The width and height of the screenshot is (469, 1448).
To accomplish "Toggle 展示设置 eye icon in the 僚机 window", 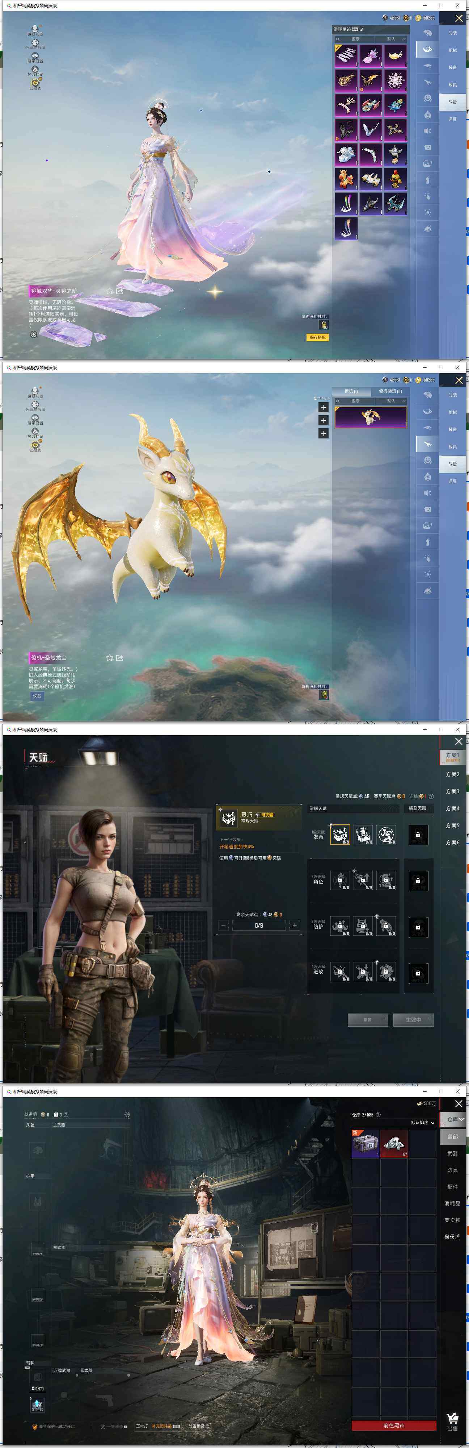I will tap(35, 417).
